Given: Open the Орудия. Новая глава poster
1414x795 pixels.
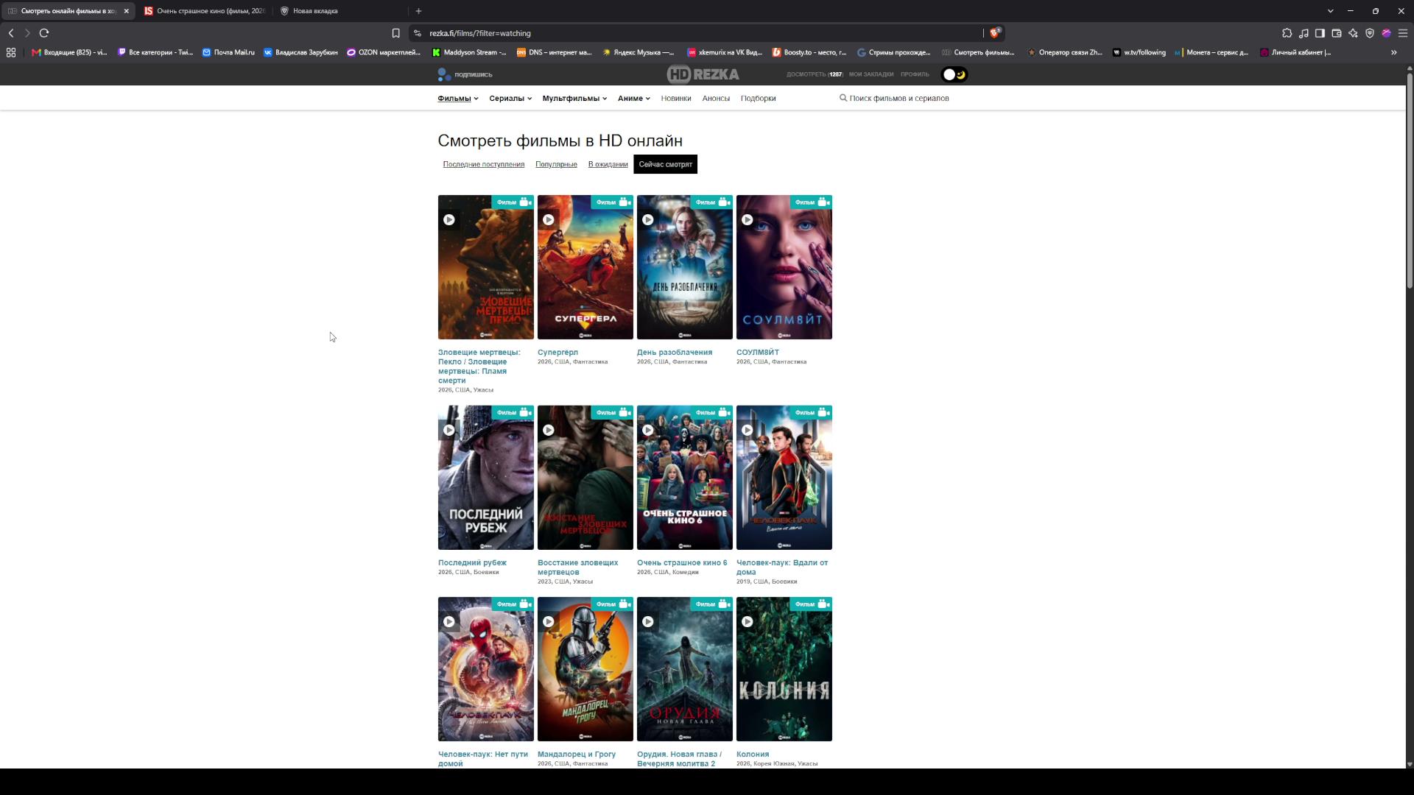Looking at the screenshot, I should point(685,669).
